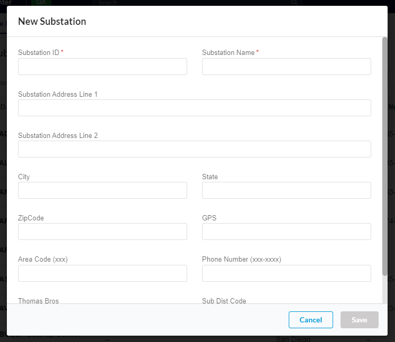Click the ZipCode input box
The height and width of the screenshot is (342, 395).
[102, 232]
